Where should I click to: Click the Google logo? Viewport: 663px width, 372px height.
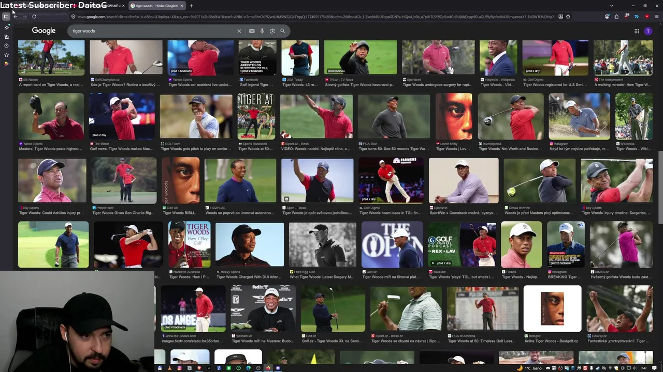44,31
